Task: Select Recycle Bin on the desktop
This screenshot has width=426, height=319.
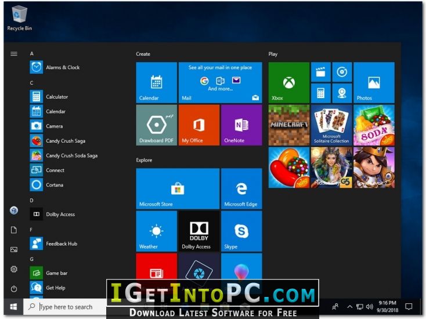Action: click(x=19, y=19)
